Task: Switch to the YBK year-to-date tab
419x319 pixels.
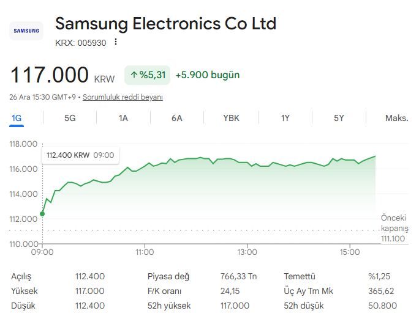Action: click(231, 118)
